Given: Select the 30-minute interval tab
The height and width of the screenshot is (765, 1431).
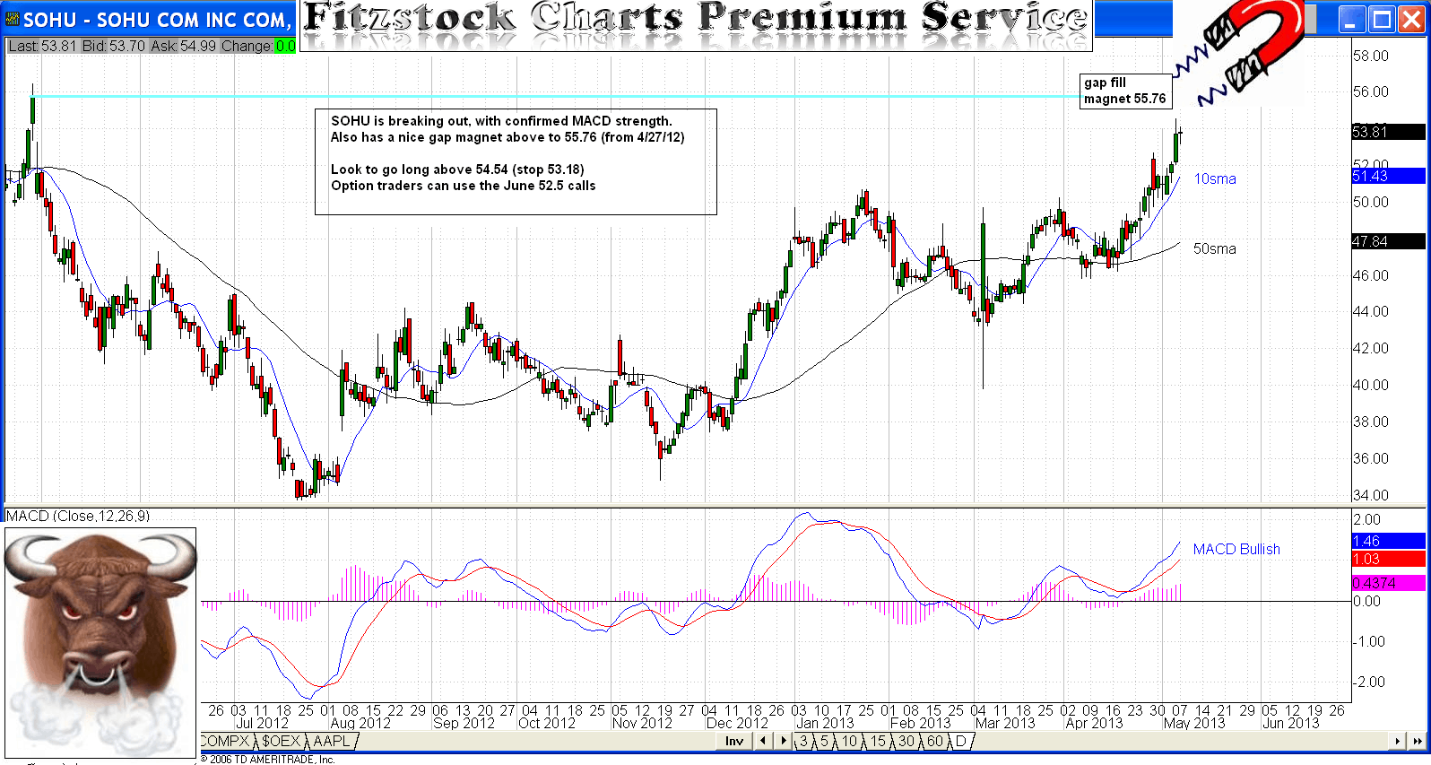Looking at the screenshot, I should 906,741.
